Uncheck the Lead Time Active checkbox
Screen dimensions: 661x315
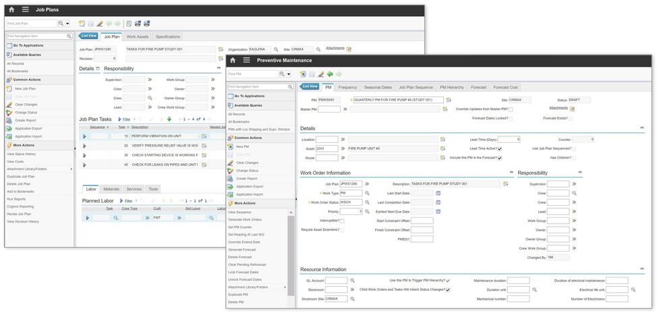pyautogui.click(x=500, y=148)
